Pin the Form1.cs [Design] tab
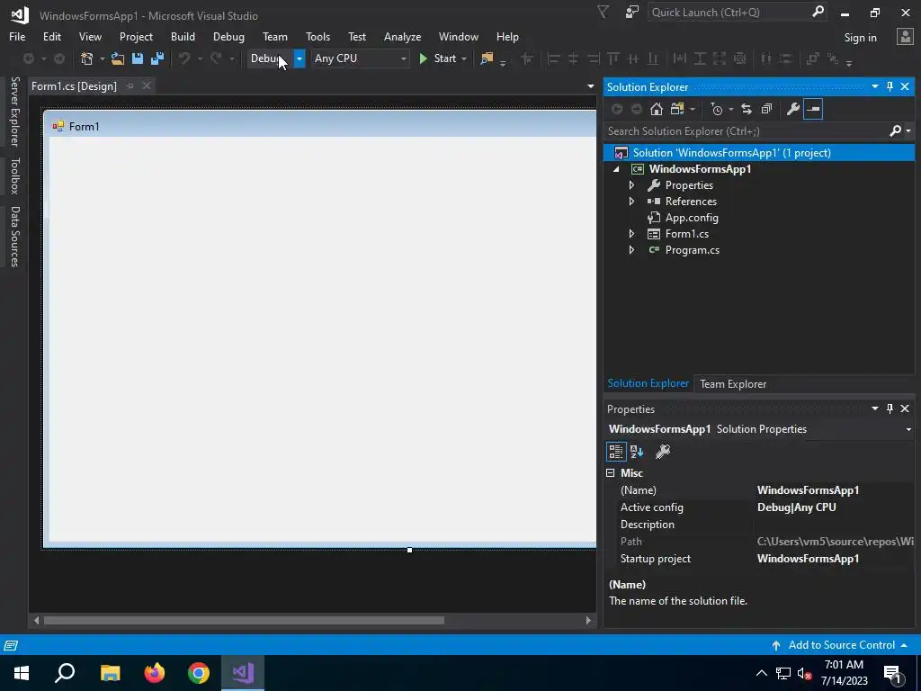Screen dimensions: 921x691 click(x=130, y=86)
